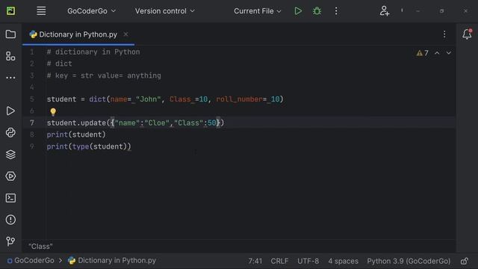Click the comment '# dictionary in Python'
This screenshot has height=269, width=478.
93,52
